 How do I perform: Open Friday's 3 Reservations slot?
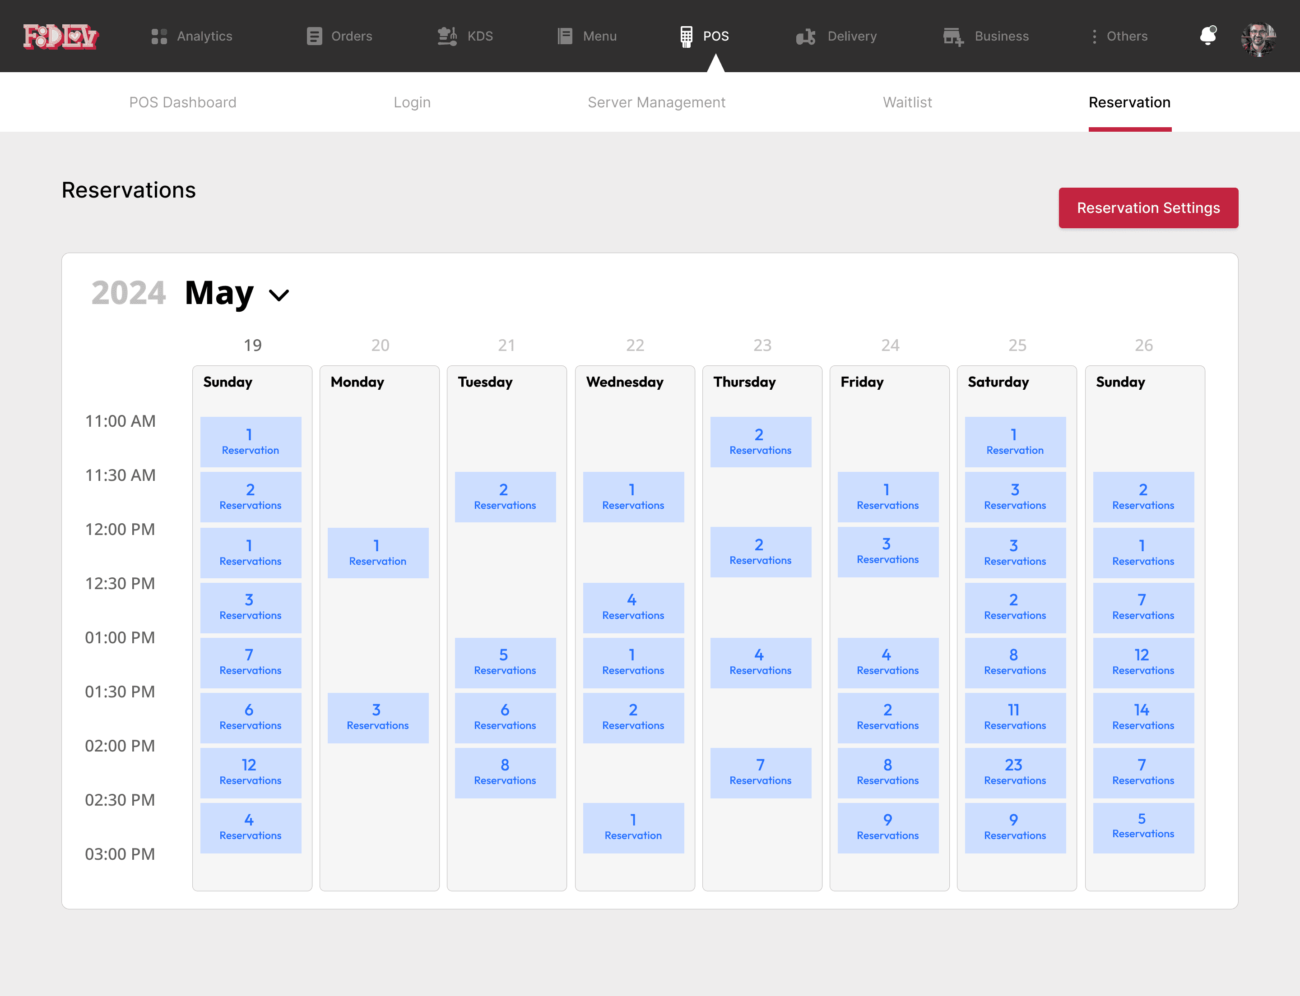pos(887,551)
